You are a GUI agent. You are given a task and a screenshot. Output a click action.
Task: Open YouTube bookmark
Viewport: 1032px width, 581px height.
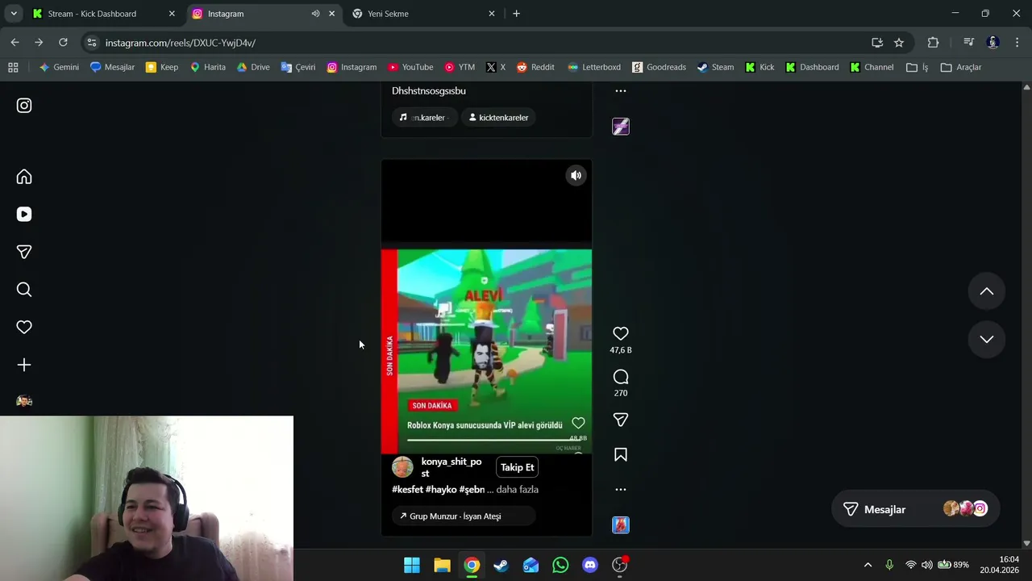tap(410, 67)
